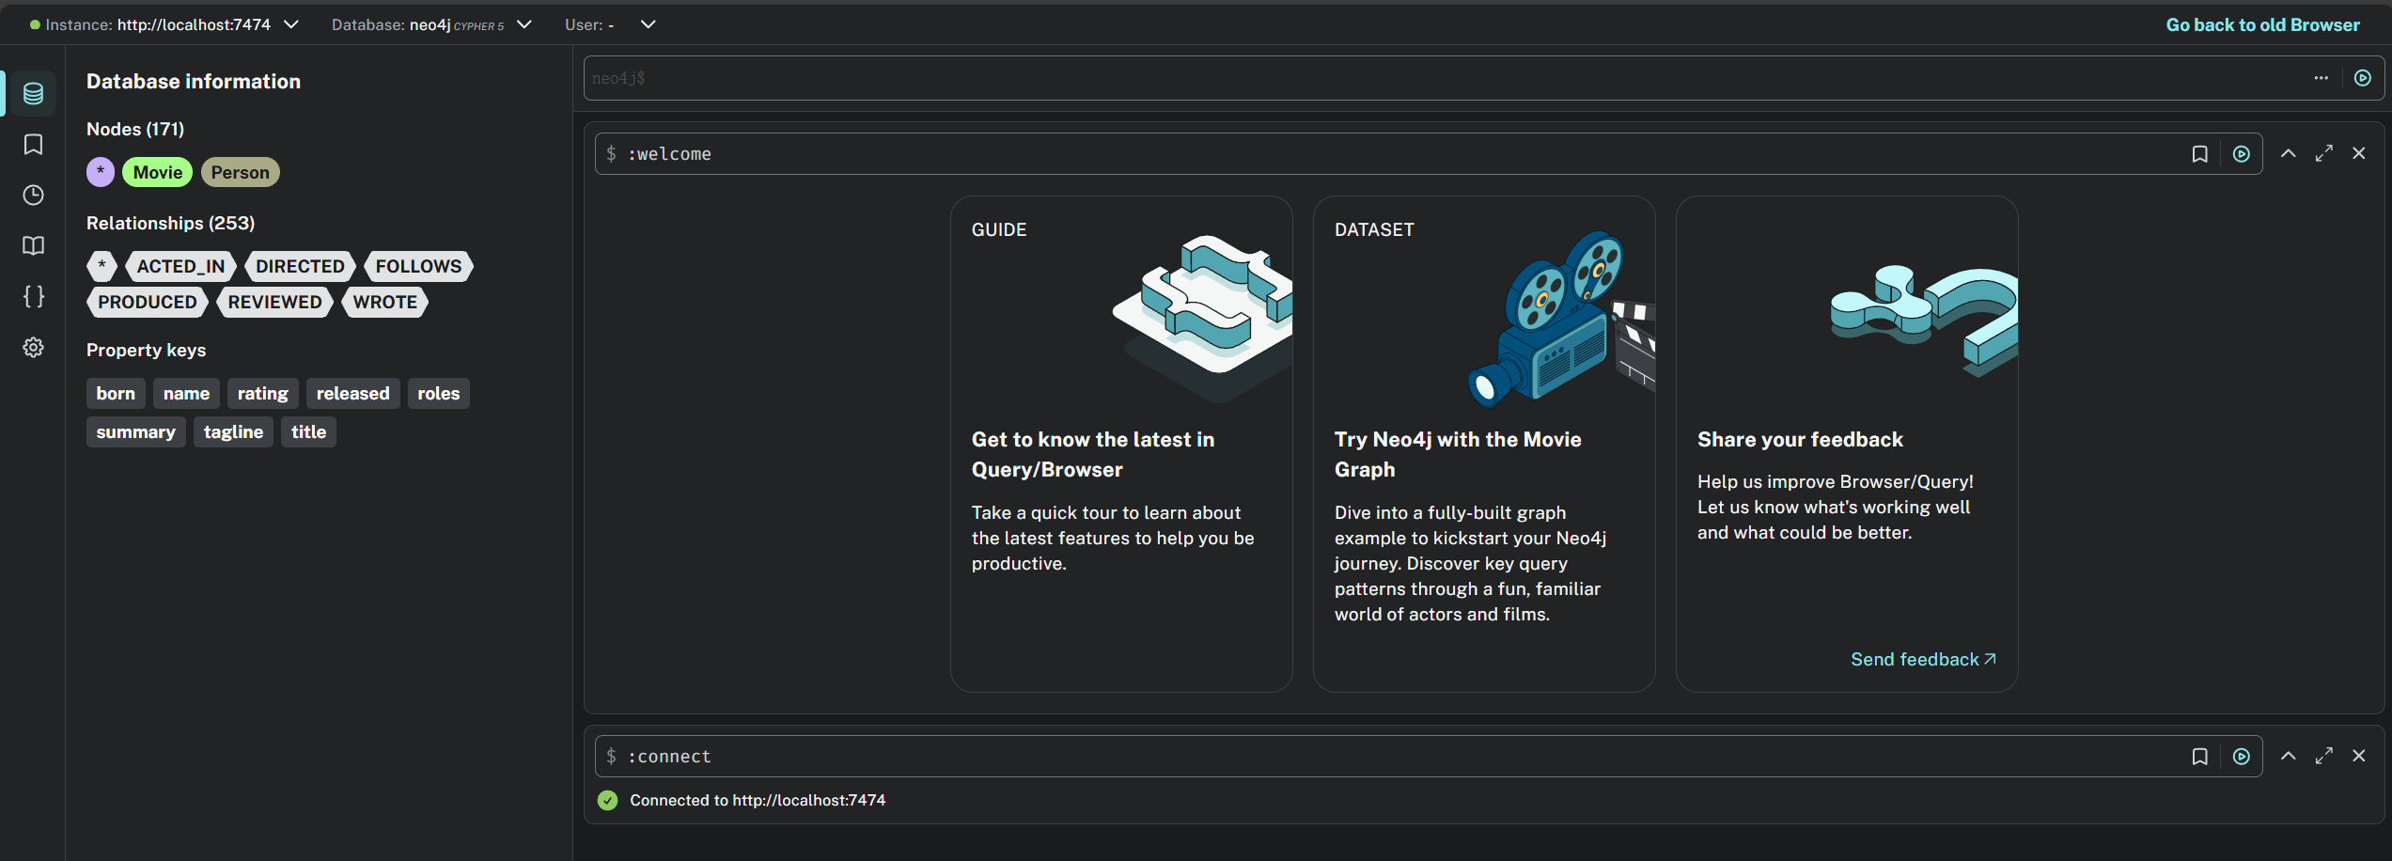Click the released property key
The image size is (2392, 861).
[352, 394]
